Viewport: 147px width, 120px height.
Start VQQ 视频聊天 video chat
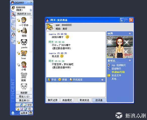coord(117,65)
